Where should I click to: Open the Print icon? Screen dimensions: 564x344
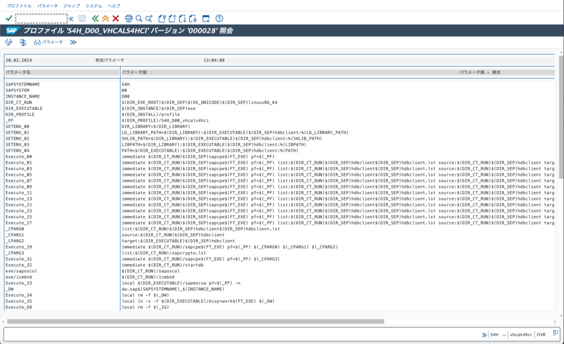(x=128, y=18)
